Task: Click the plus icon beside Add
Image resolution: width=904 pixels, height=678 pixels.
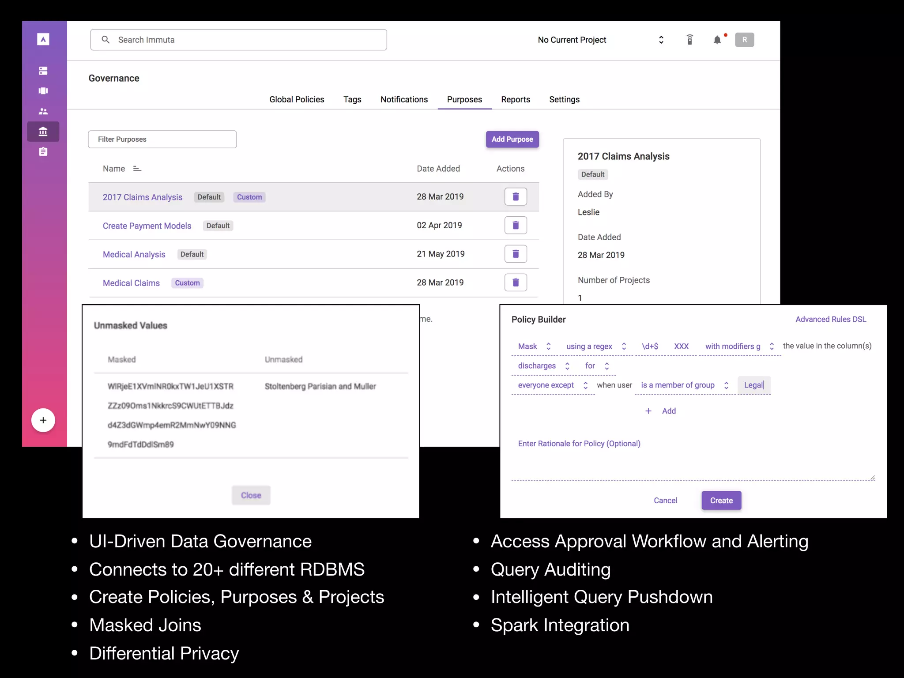Action: coord(648,411)
